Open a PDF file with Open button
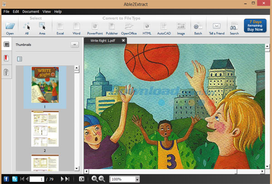Viewport: 272px width, 184px height. 10,28
